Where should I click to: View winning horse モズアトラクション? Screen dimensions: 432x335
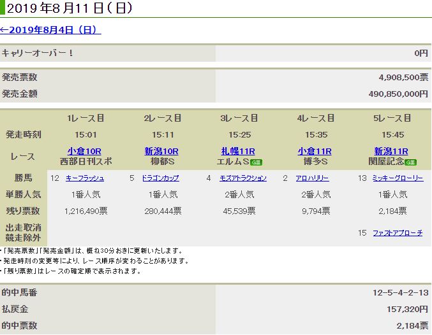(x=242, y=178)
